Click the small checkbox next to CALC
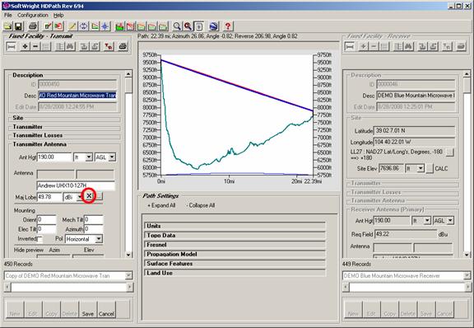474x328 pixels. pos(430,169)
